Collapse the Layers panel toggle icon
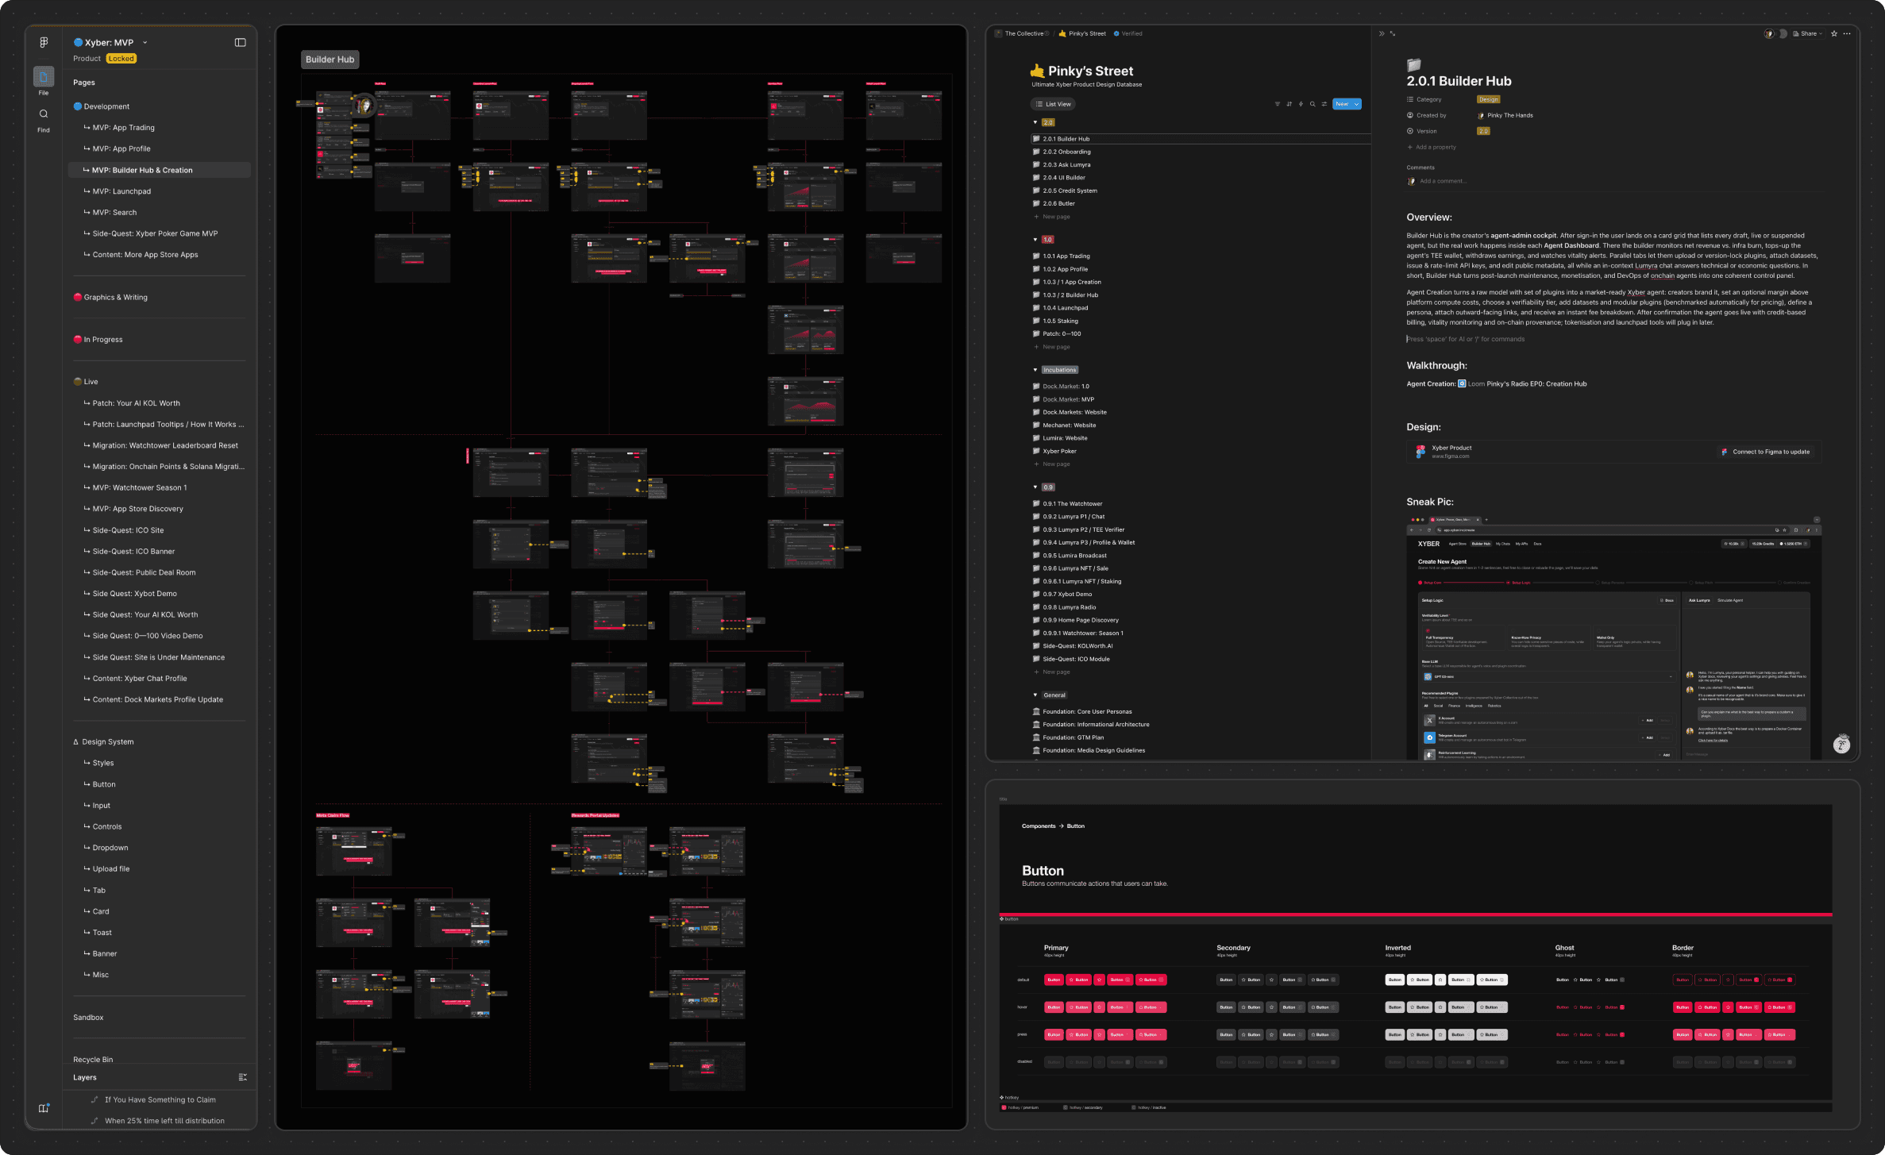The width and height of the screenshot is (1885, 1155). (x=243, y=1077)
